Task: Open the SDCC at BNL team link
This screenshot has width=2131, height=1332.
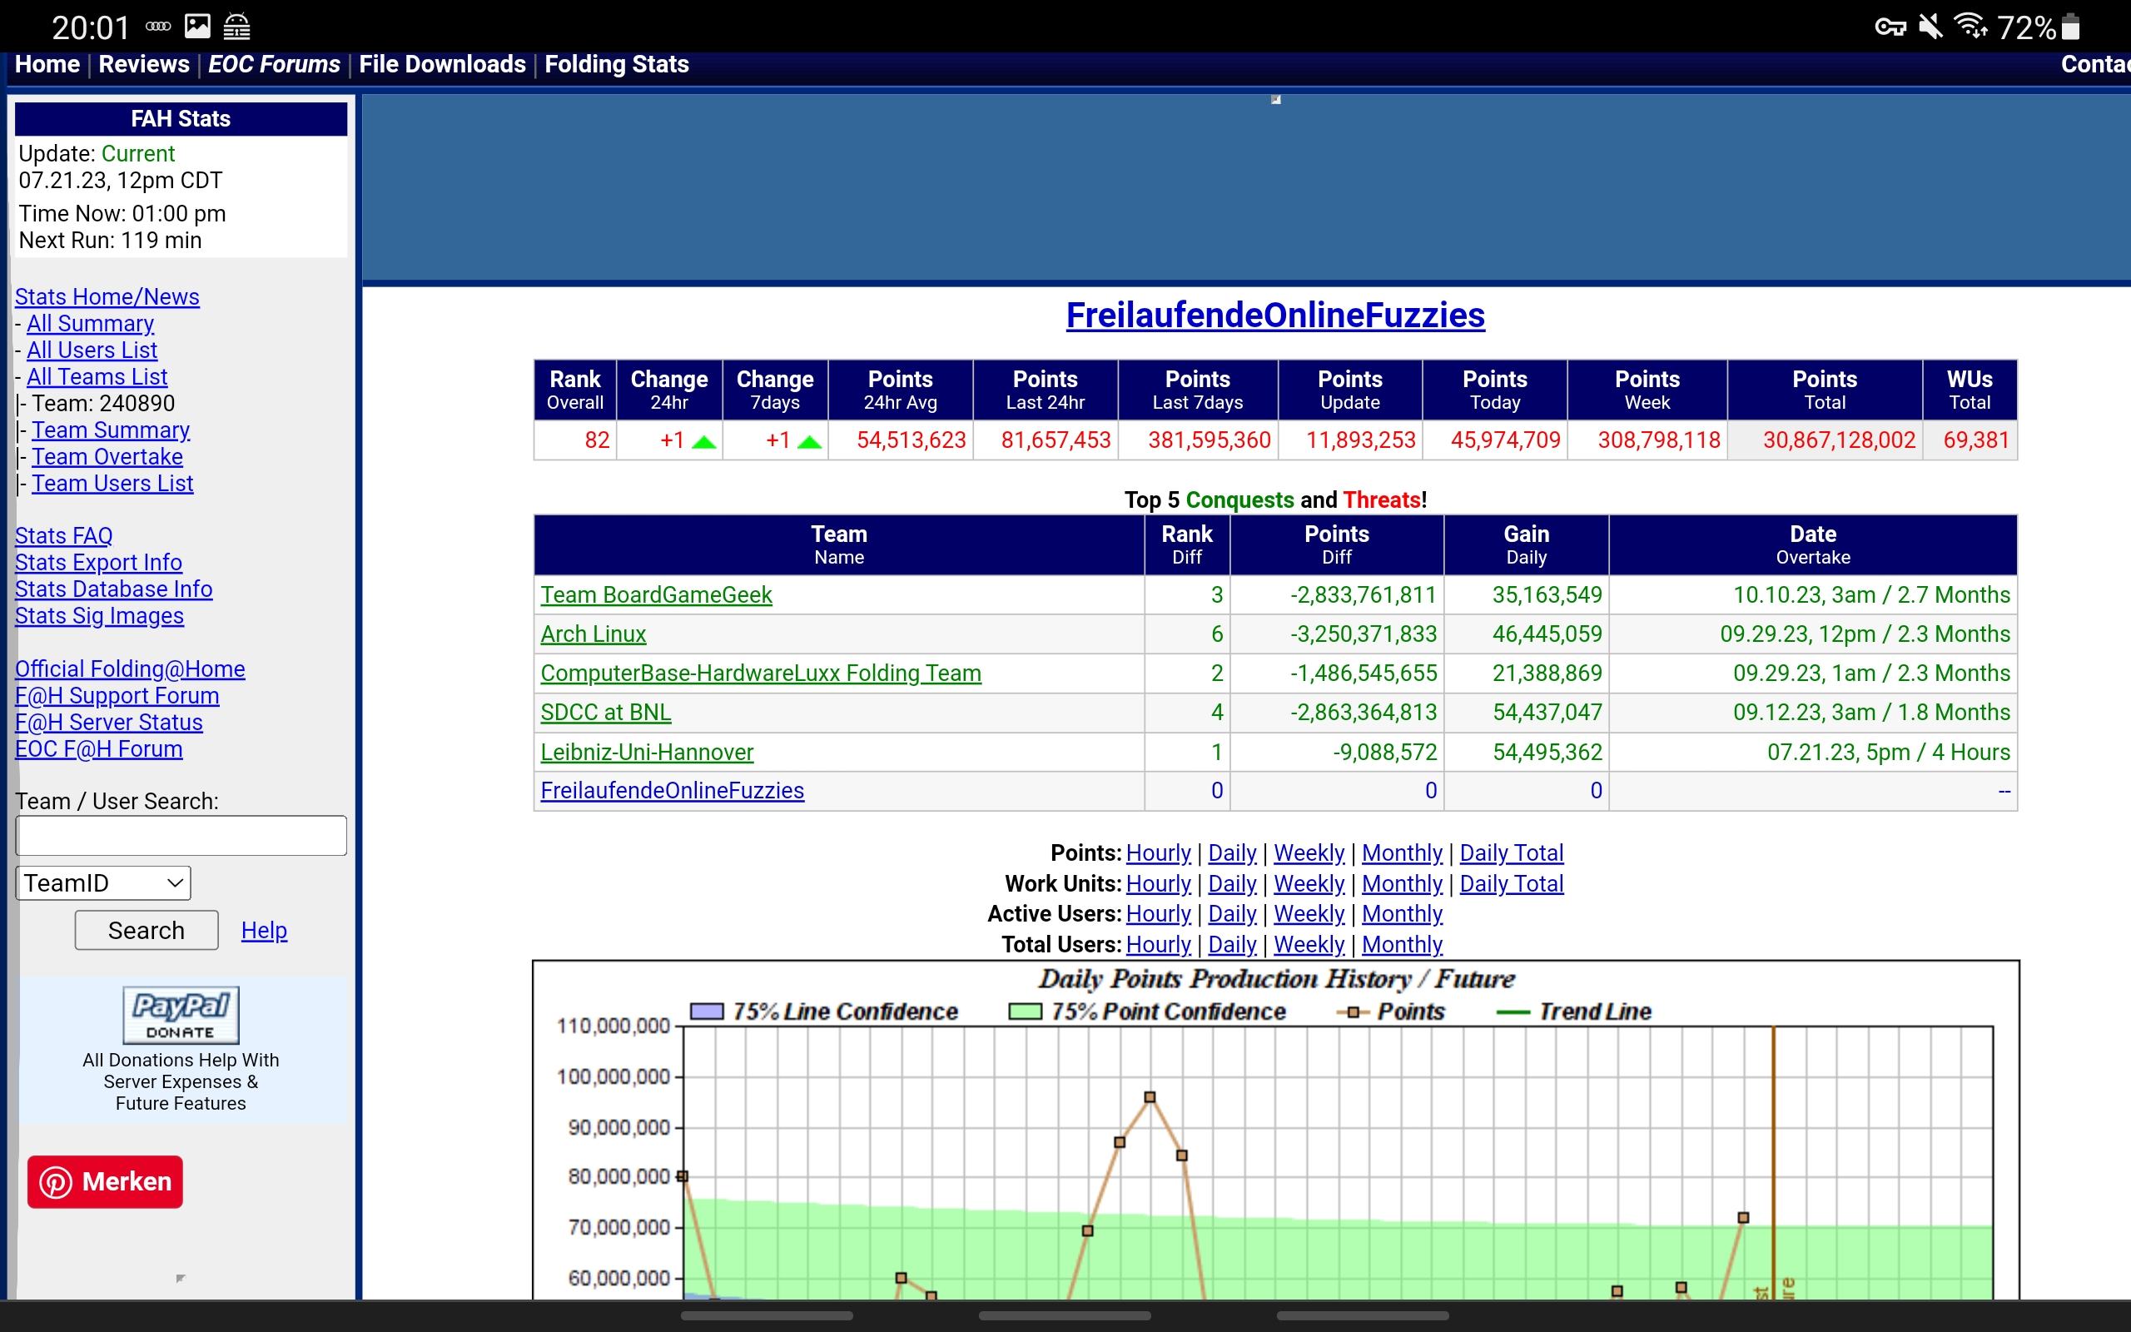Action: pos(606,712)
